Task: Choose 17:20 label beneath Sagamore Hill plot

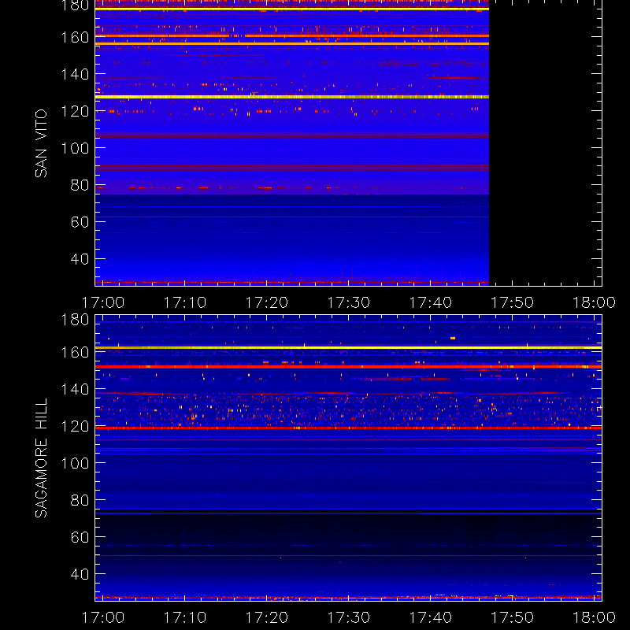Action: point(267,617)
